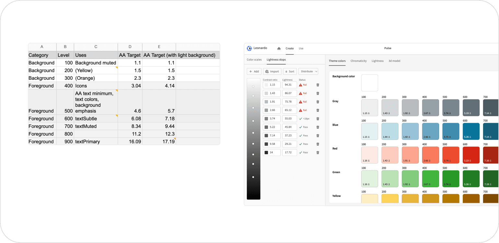Delete the 9.58 contrast ratio stop
The image size is (499, 243).
318,144
